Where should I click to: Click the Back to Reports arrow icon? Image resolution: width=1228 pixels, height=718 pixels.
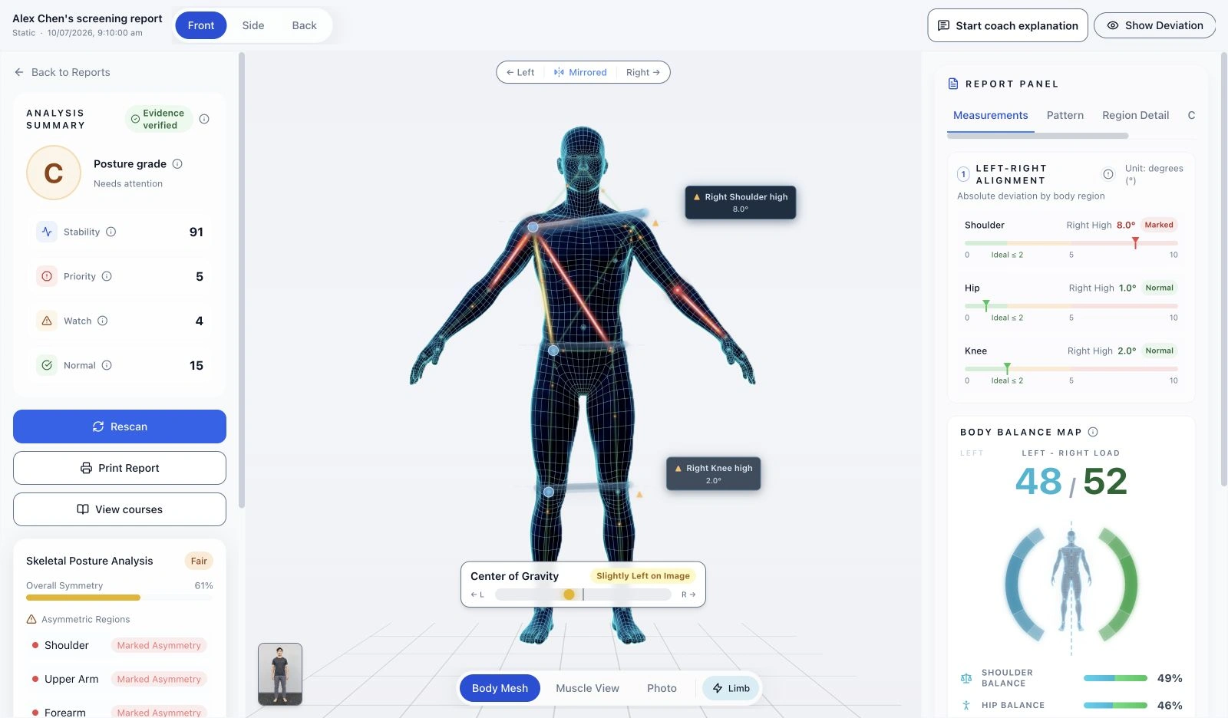pyautogui.click(x=19, y=72)
